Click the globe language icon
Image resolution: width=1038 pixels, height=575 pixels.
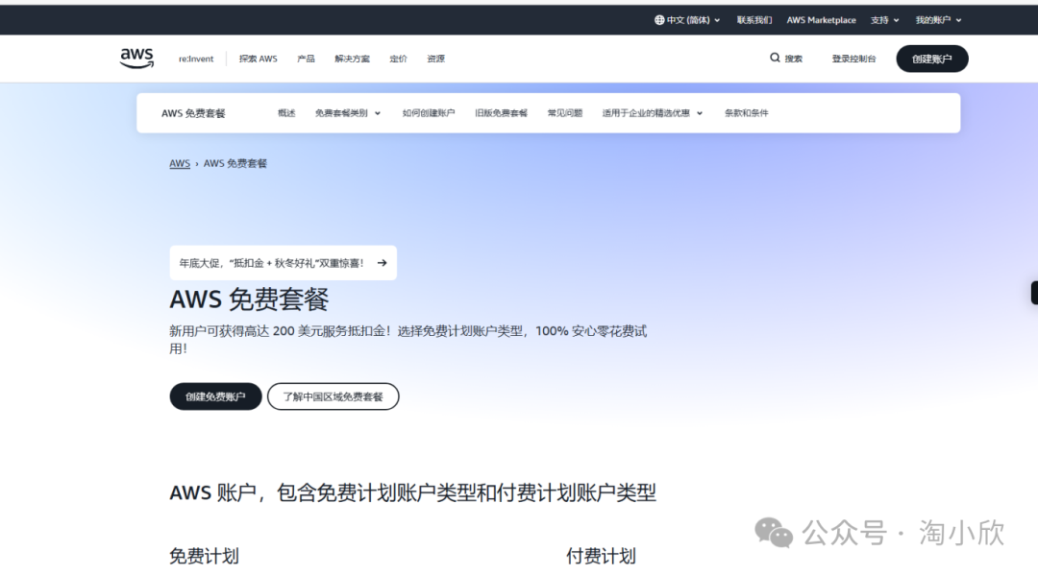pyautogui.click(x=659, y=19)
